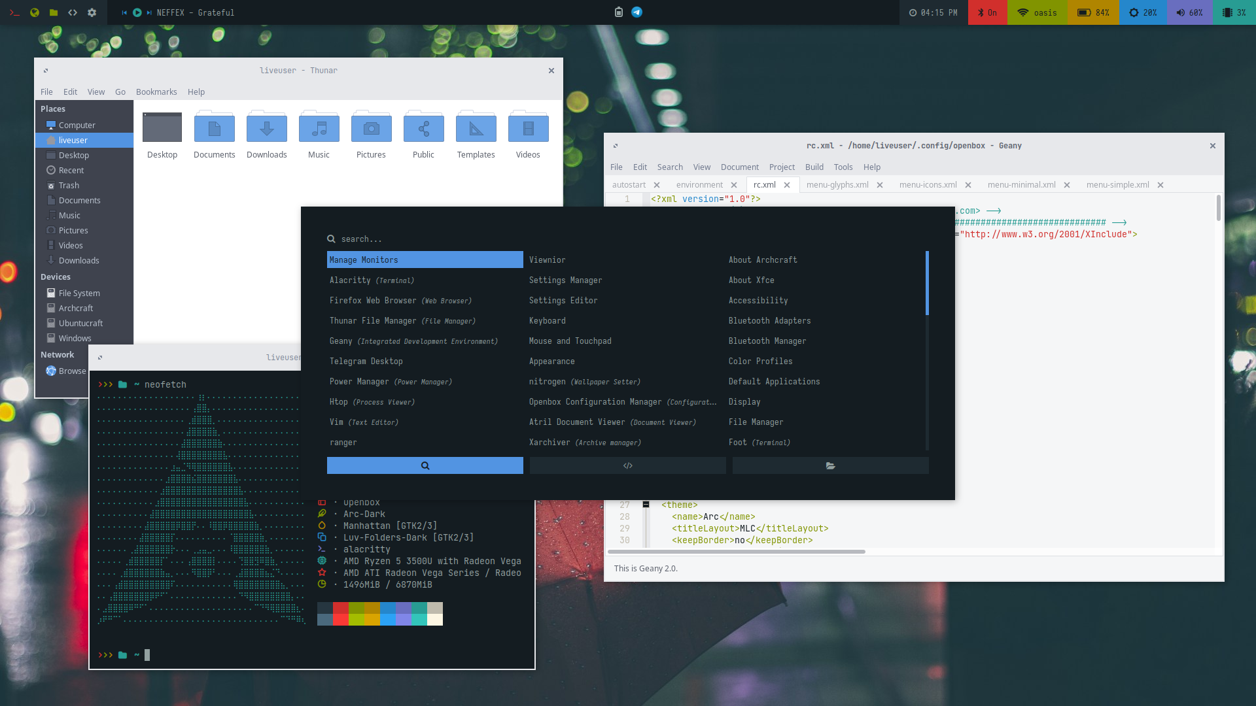Switch to menu-glyphs.xml tab
Viewport: 1256px width, 706px height.
(837, 185)
